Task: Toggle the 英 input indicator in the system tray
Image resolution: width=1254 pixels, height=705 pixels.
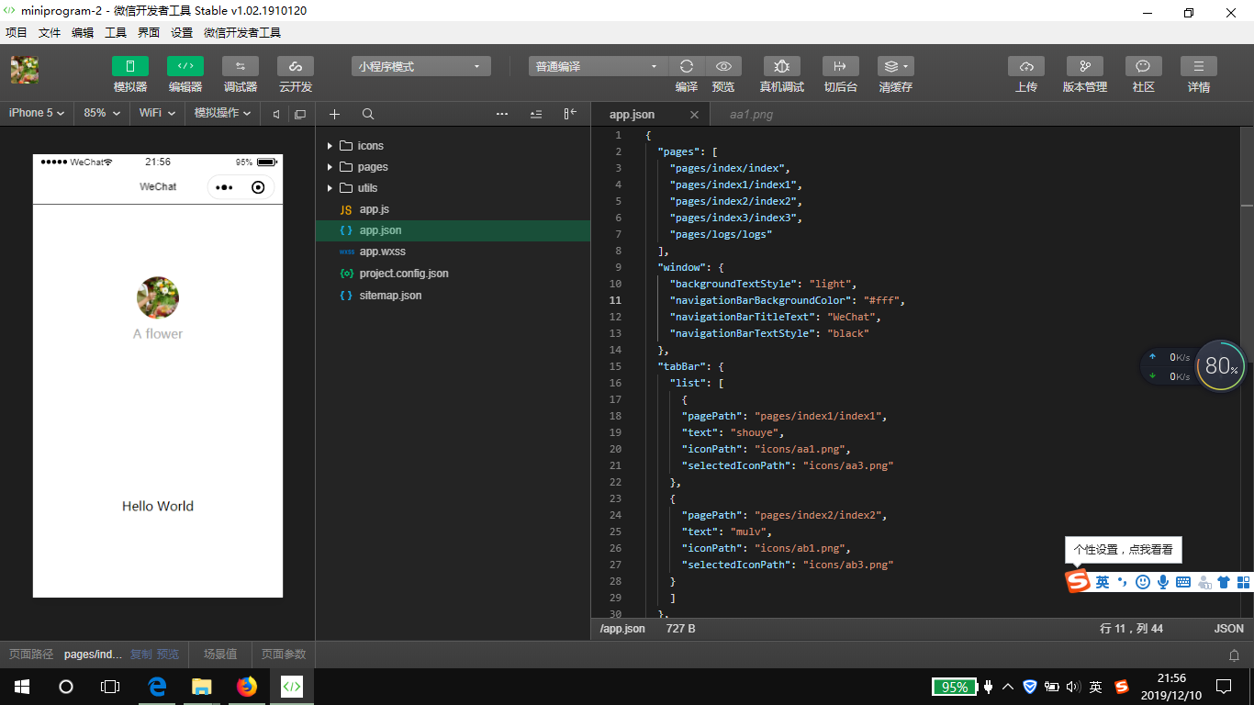Action: point(1096,687)
